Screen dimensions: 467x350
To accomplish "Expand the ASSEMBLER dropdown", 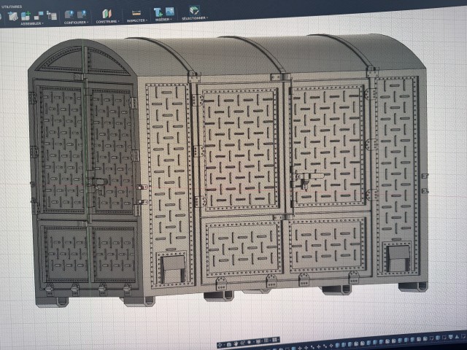I will pyautogui.click(x=32, y=23).
